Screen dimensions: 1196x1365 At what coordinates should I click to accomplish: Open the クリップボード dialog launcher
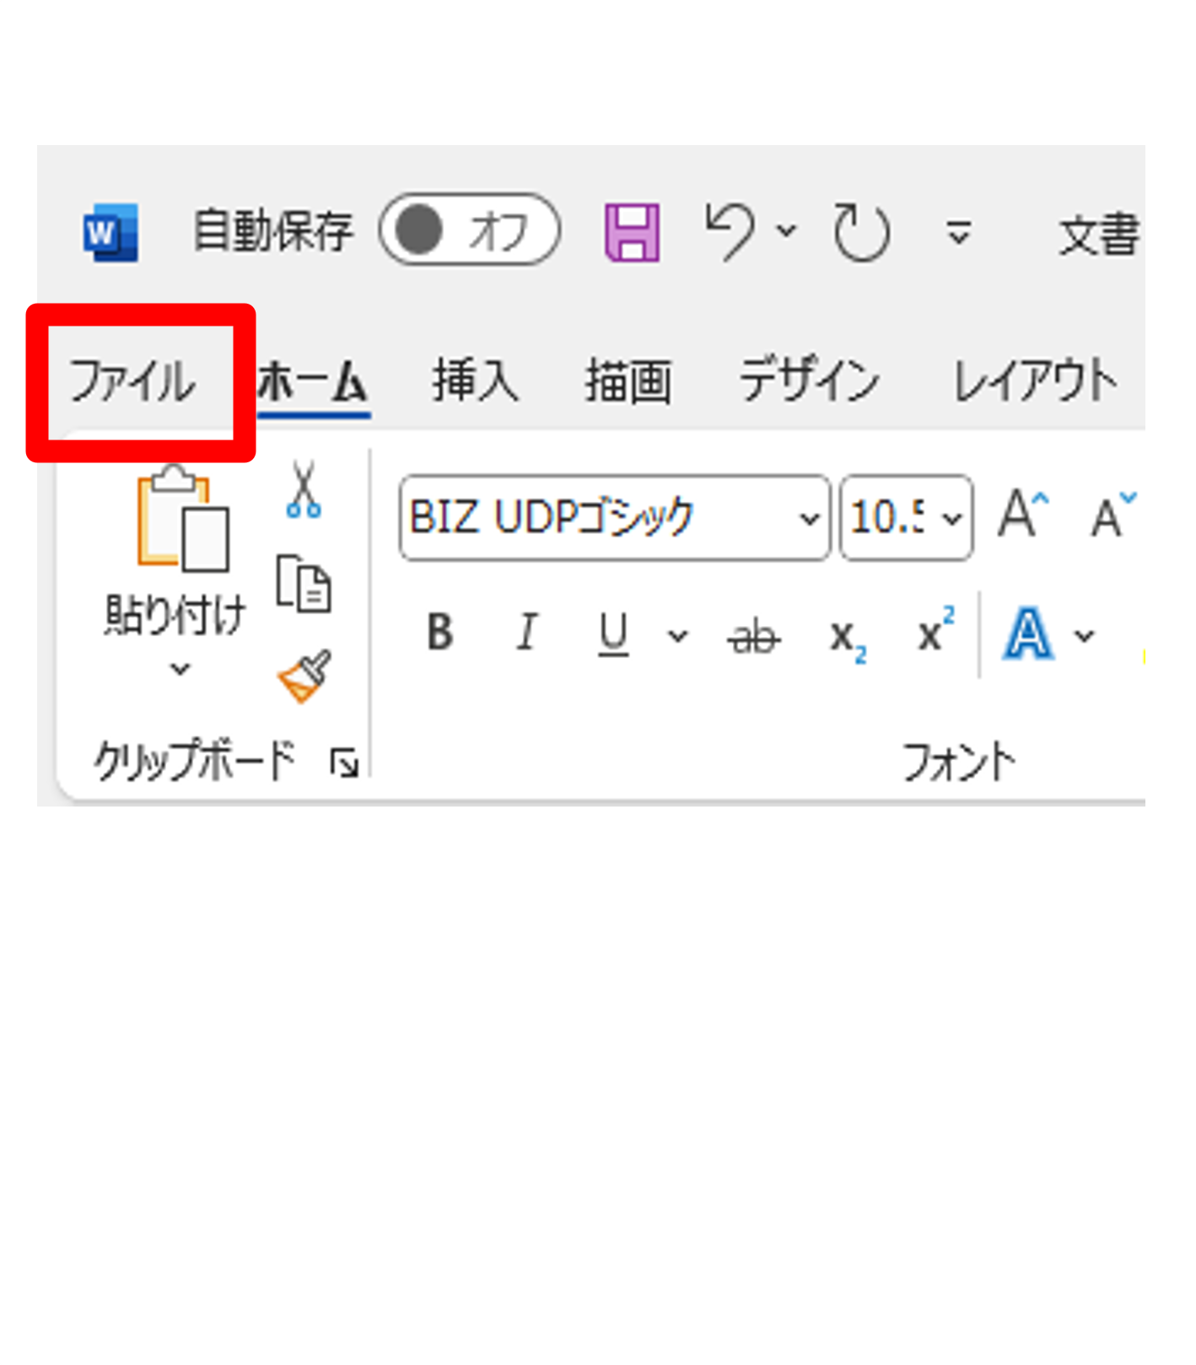344,763
